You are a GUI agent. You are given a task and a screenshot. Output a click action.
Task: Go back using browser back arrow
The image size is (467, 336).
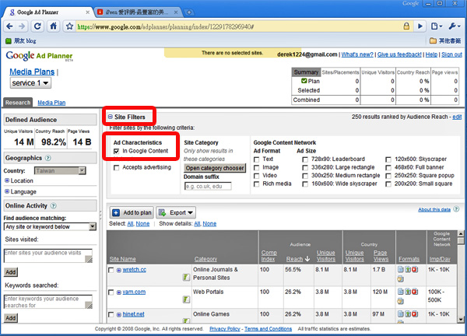coord(9,26)
